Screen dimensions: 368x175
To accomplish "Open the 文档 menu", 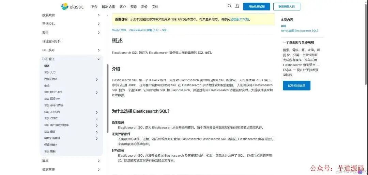I will click(155, 7).
